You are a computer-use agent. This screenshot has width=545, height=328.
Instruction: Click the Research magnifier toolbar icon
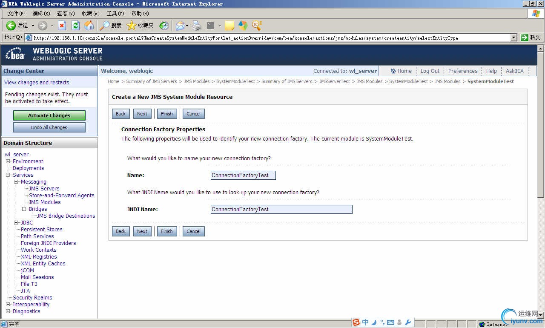pyautogui.click(x=257, y=26)
